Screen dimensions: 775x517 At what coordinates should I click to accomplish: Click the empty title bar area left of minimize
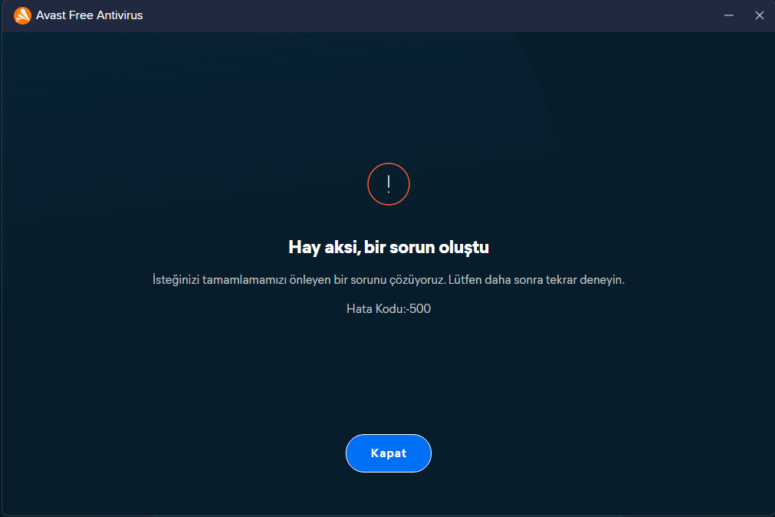click(x=460, y=15)
